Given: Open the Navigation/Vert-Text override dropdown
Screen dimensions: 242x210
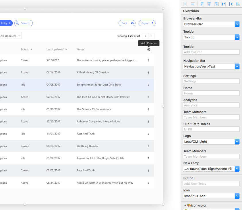Looking at the screenshot, I should pyautogui.click(x=211, y=66).
